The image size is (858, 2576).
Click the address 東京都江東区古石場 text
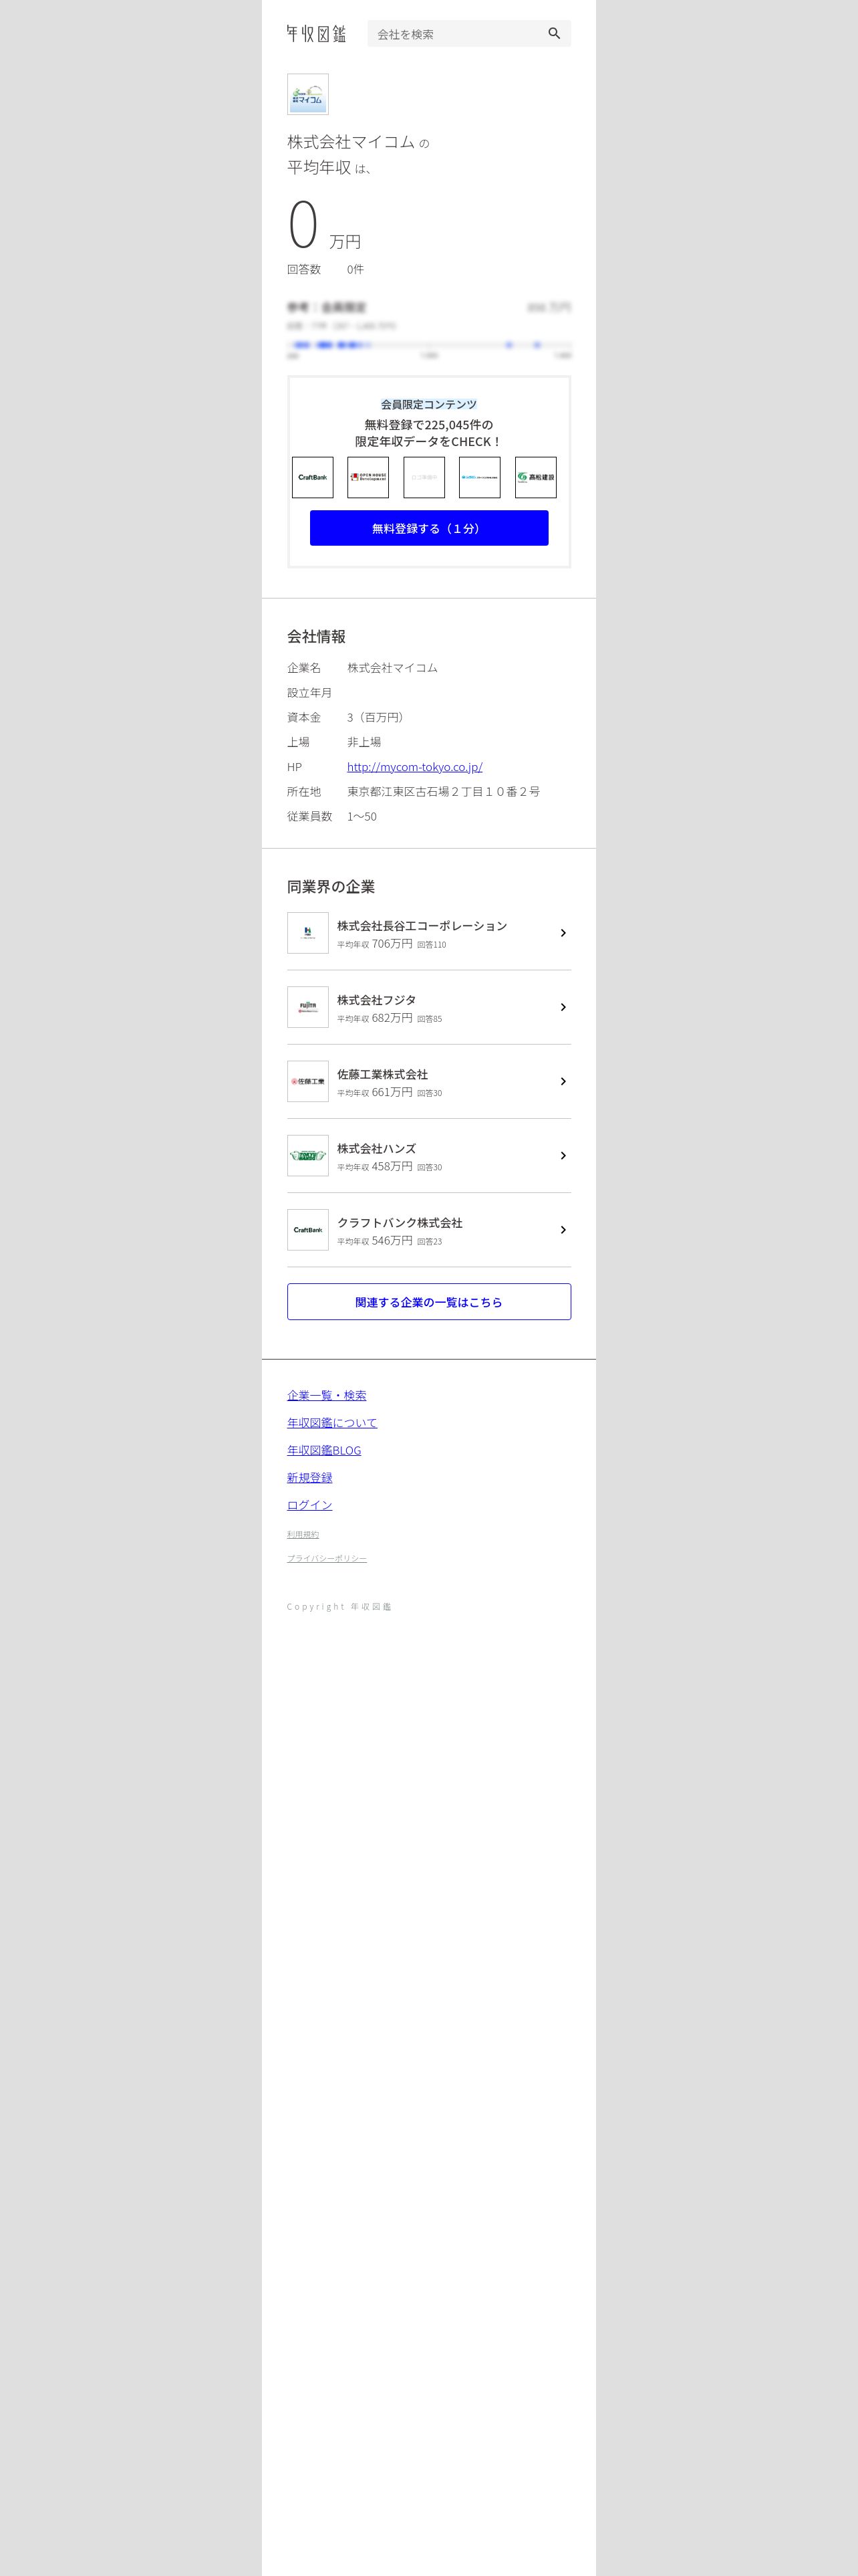(x=444, y=791)
